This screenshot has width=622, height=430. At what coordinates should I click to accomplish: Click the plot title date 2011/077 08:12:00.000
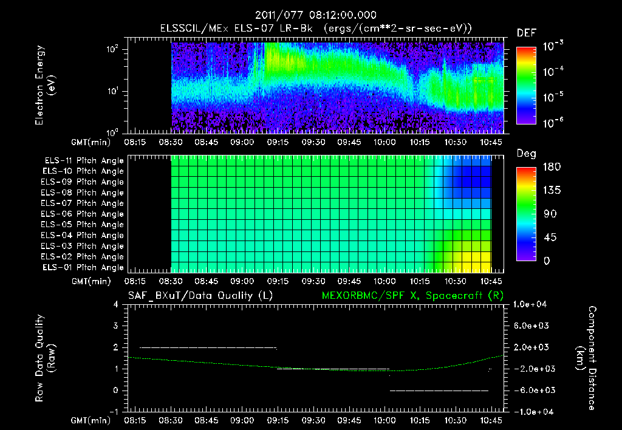pos(315,15)
